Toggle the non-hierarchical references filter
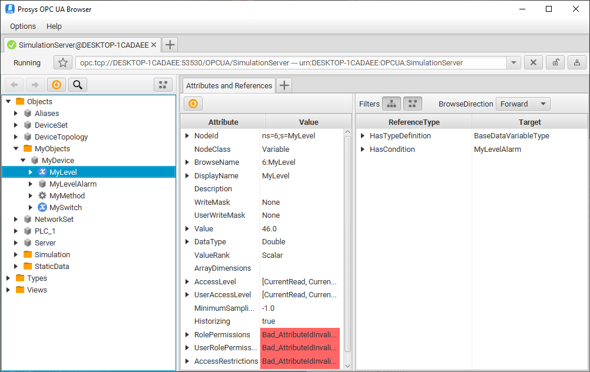590x372 pixels. pyautogui.click(x=412, y=104)
